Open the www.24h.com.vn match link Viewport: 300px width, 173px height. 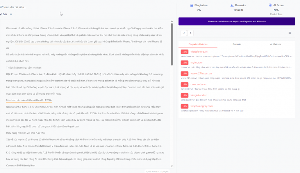pyautogui.click(x=201, y=74)
